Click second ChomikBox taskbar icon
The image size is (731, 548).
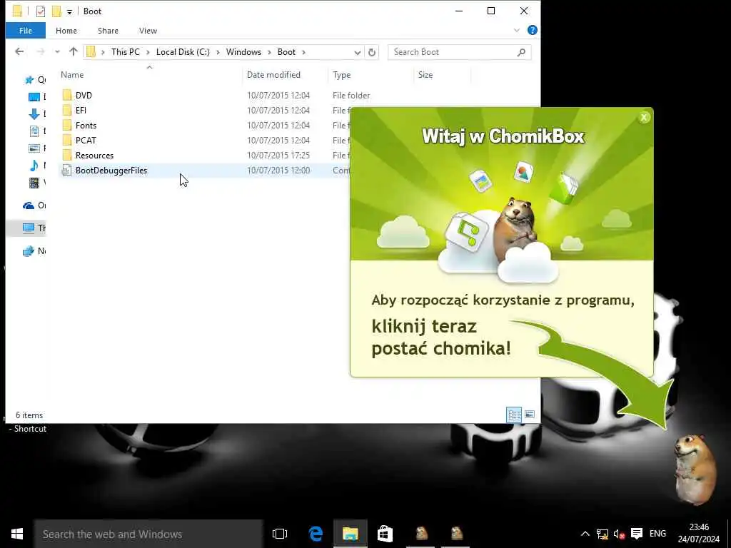(456, 534)
